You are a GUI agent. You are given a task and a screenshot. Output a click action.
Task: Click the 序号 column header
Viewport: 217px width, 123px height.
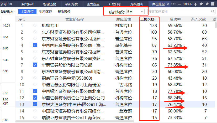click(x=22, y=19)
